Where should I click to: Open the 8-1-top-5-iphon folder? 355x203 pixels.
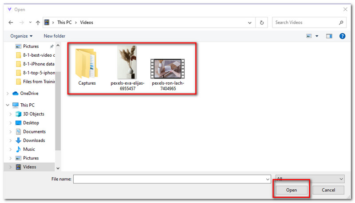(35, 73)
